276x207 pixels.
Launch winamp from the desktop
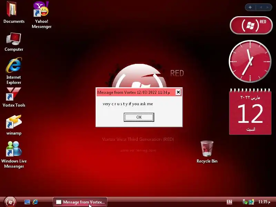[x=14, y=125]
